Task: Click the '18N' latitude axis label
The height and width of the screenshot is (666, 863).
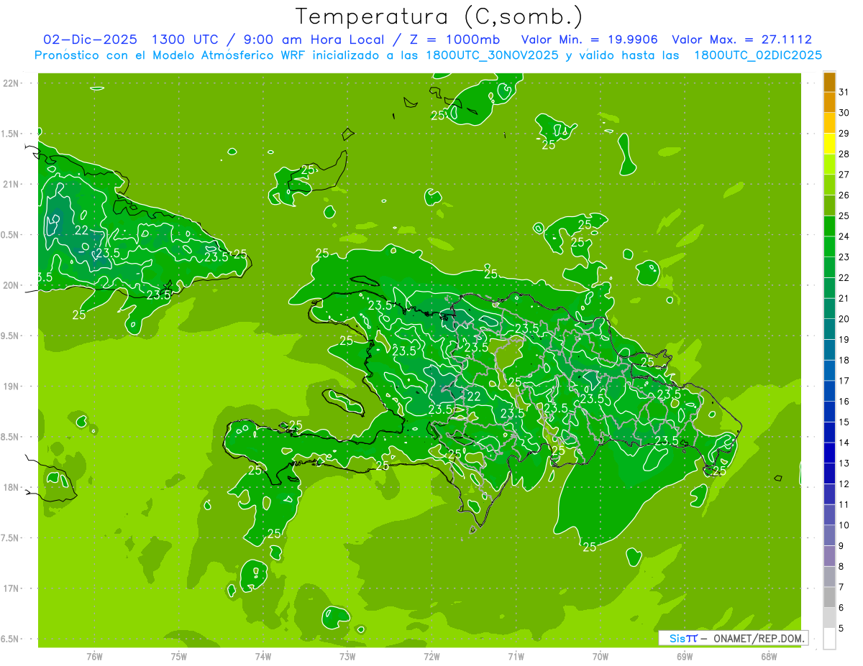Action: 12,488
